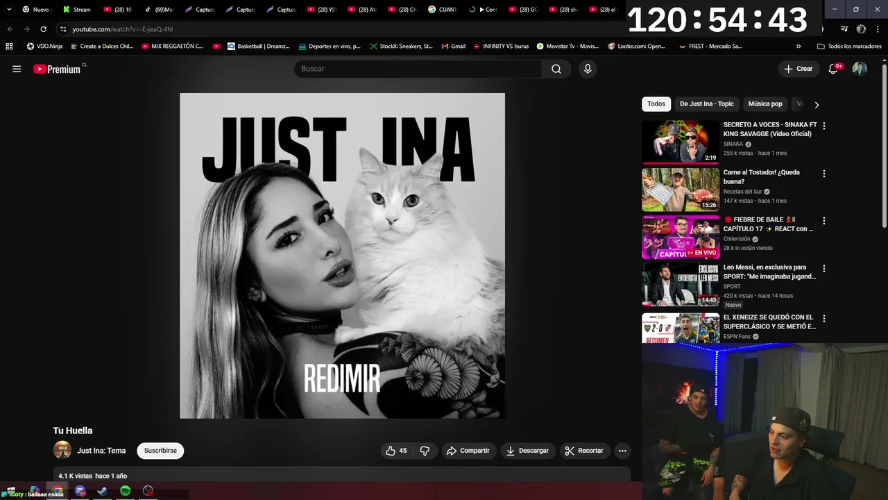
Task: Like the video with thumbs up
Action: [396, 451]
